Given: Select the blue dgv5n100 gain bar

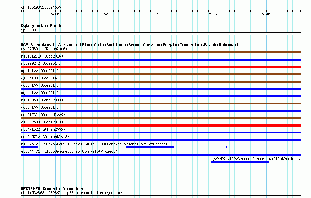Looking at the screenshot, I should click(161, 111).
